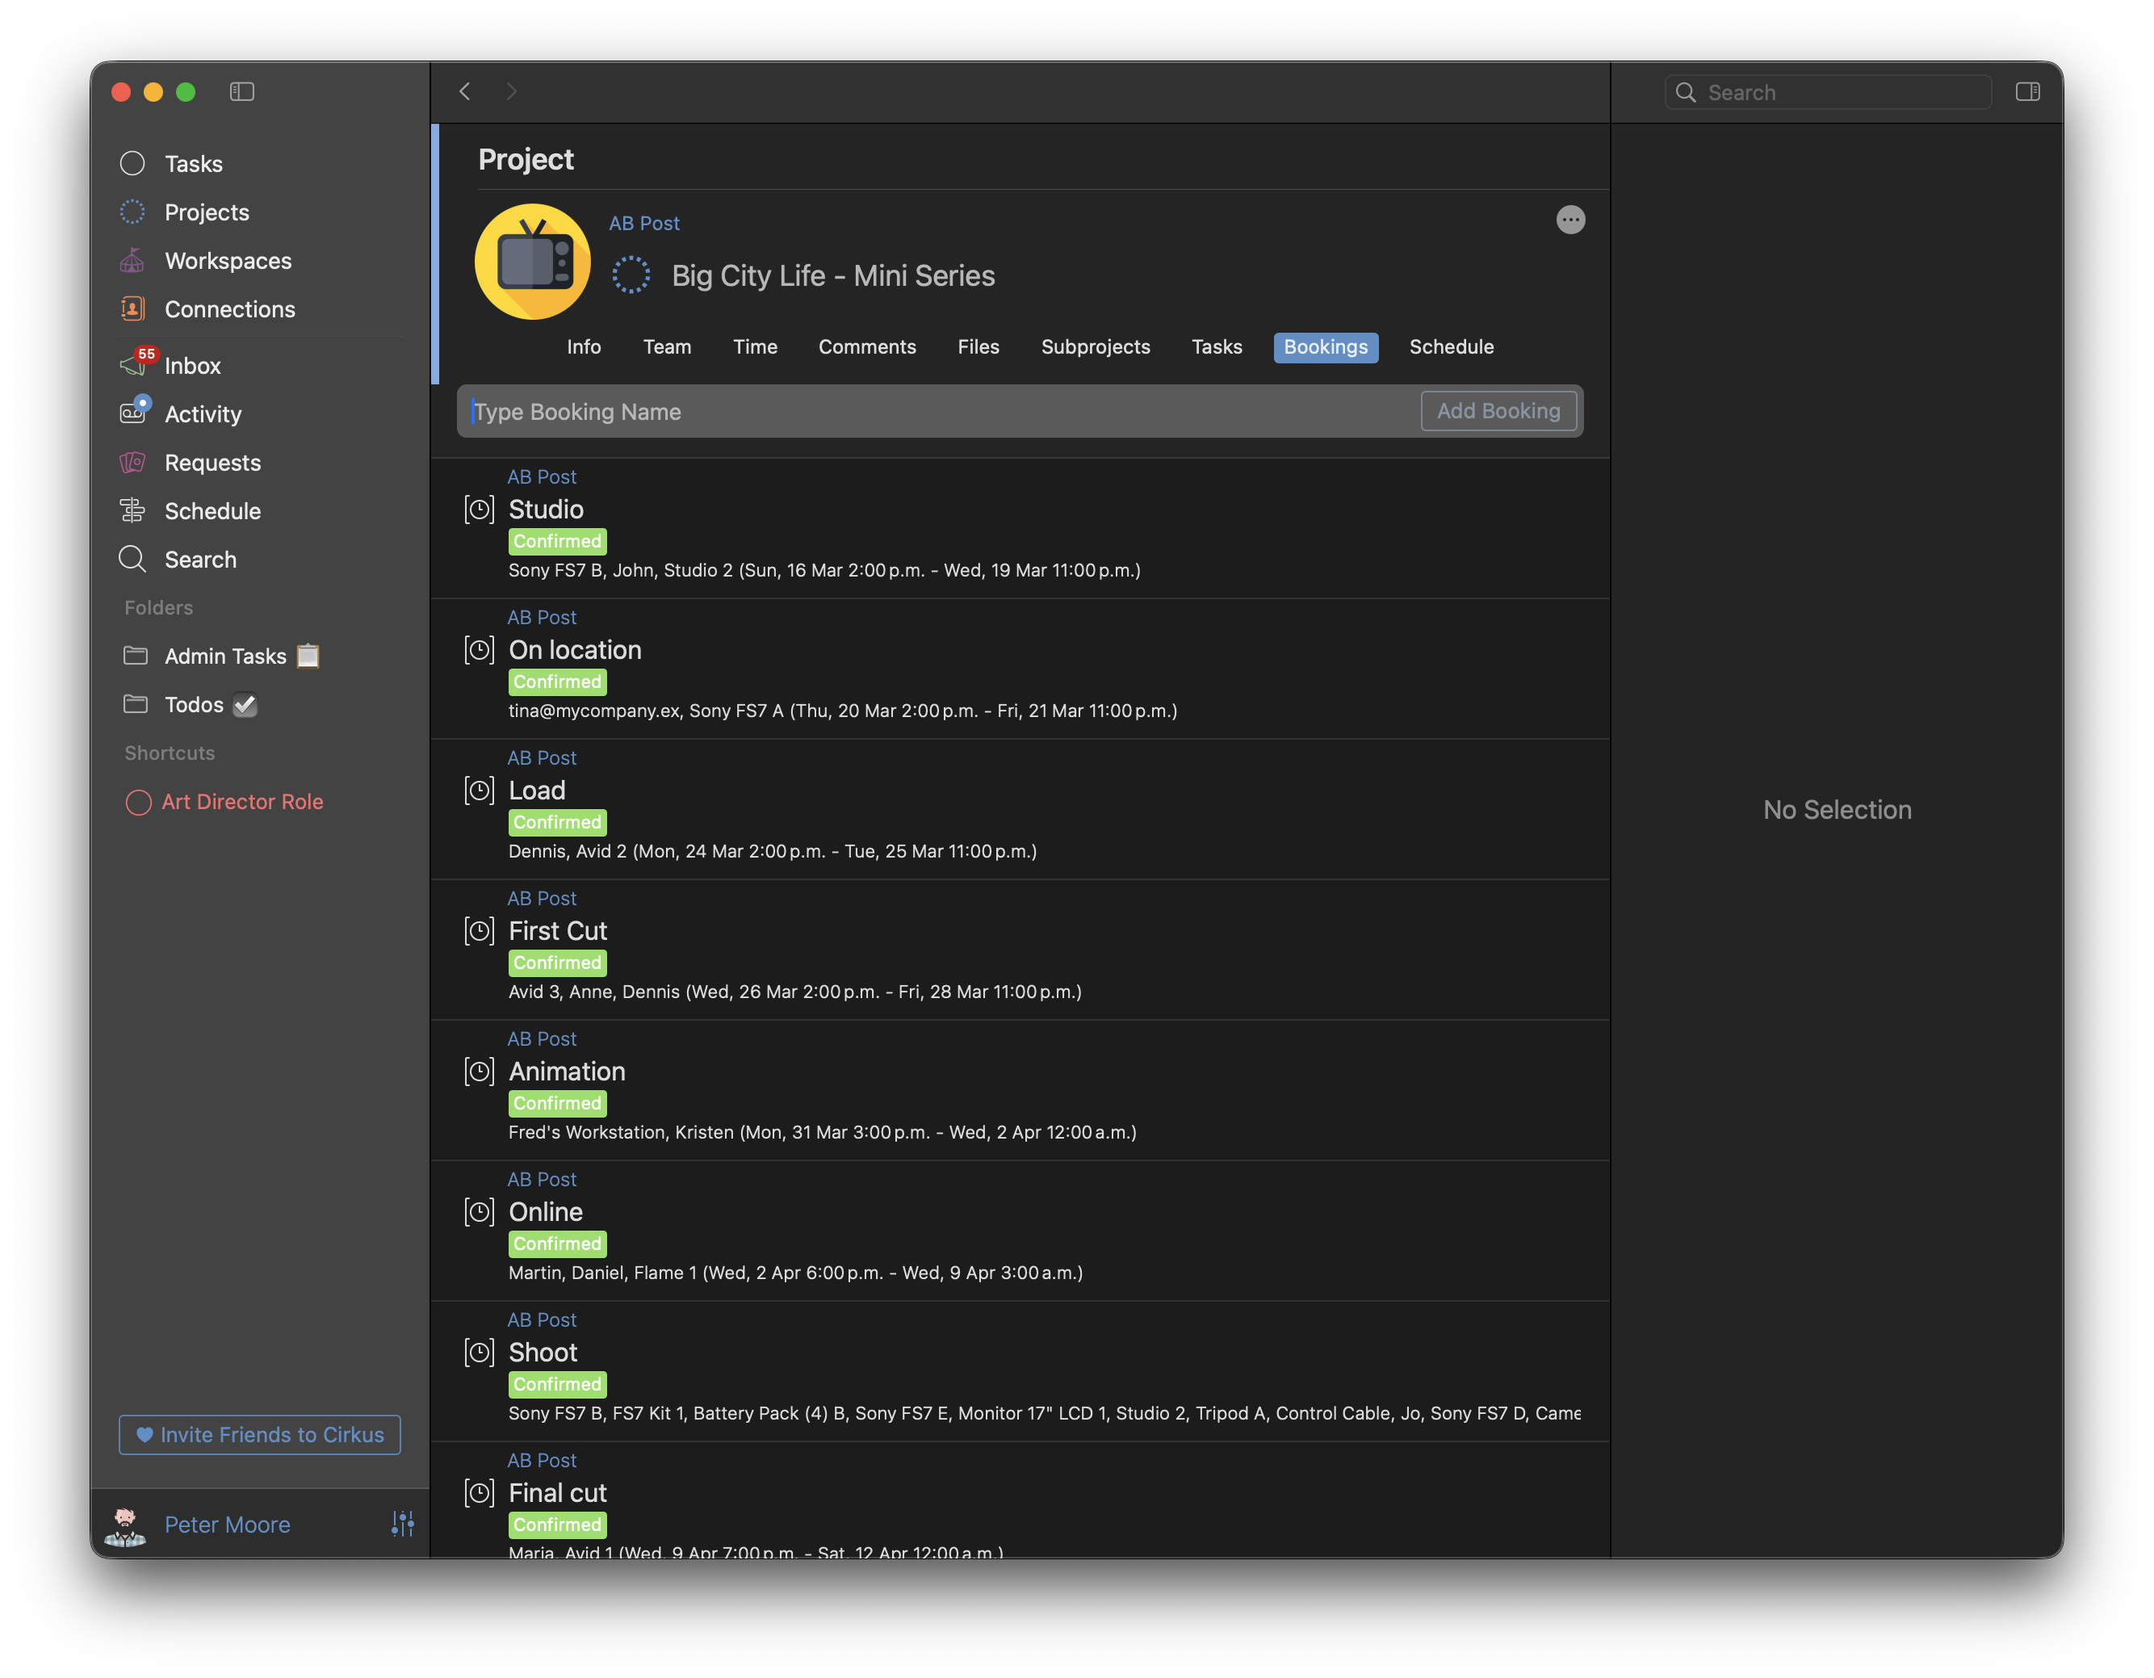Switch to the Schedule project tab
The image size is (2154, 1678).
click(1451, 347)
